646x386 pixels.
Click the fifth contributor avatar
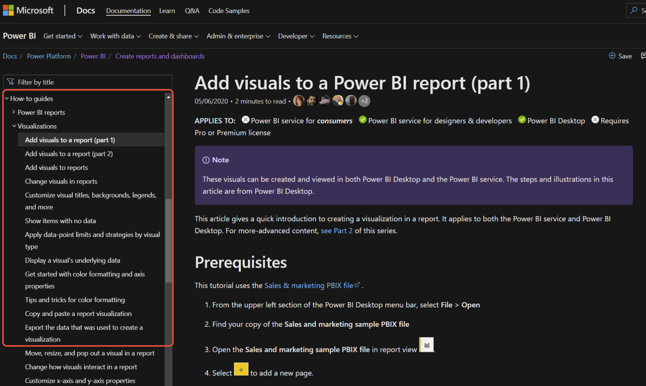[351, 101]
